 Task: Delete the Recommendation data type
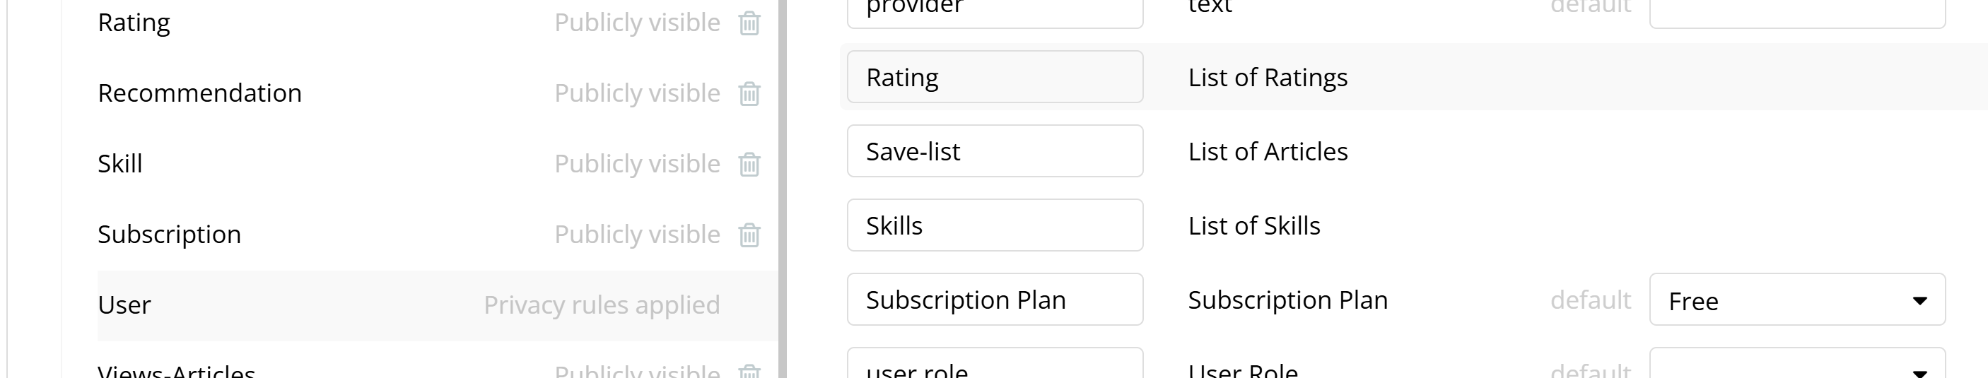point(749,93)
